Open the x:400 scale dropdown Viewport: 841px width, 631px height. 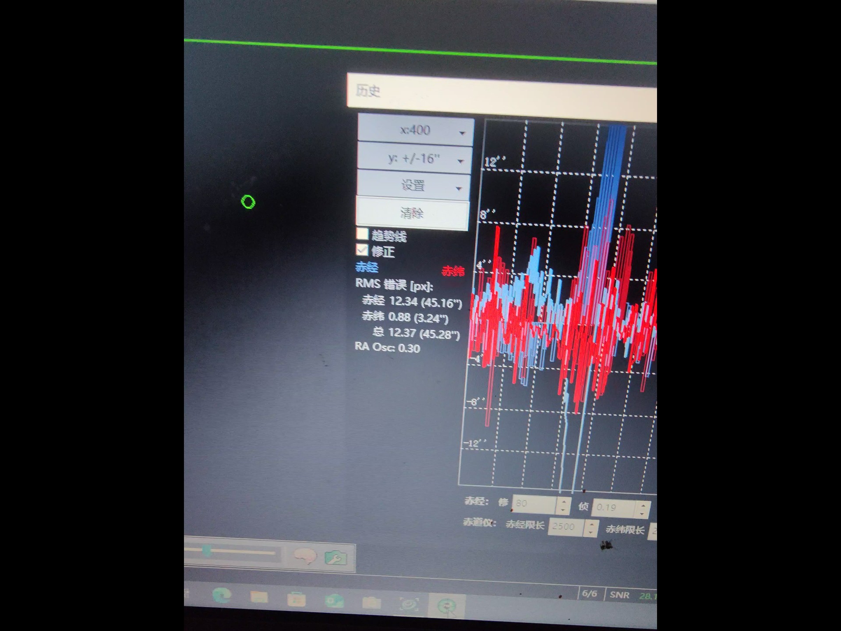(x=416, y=130)
